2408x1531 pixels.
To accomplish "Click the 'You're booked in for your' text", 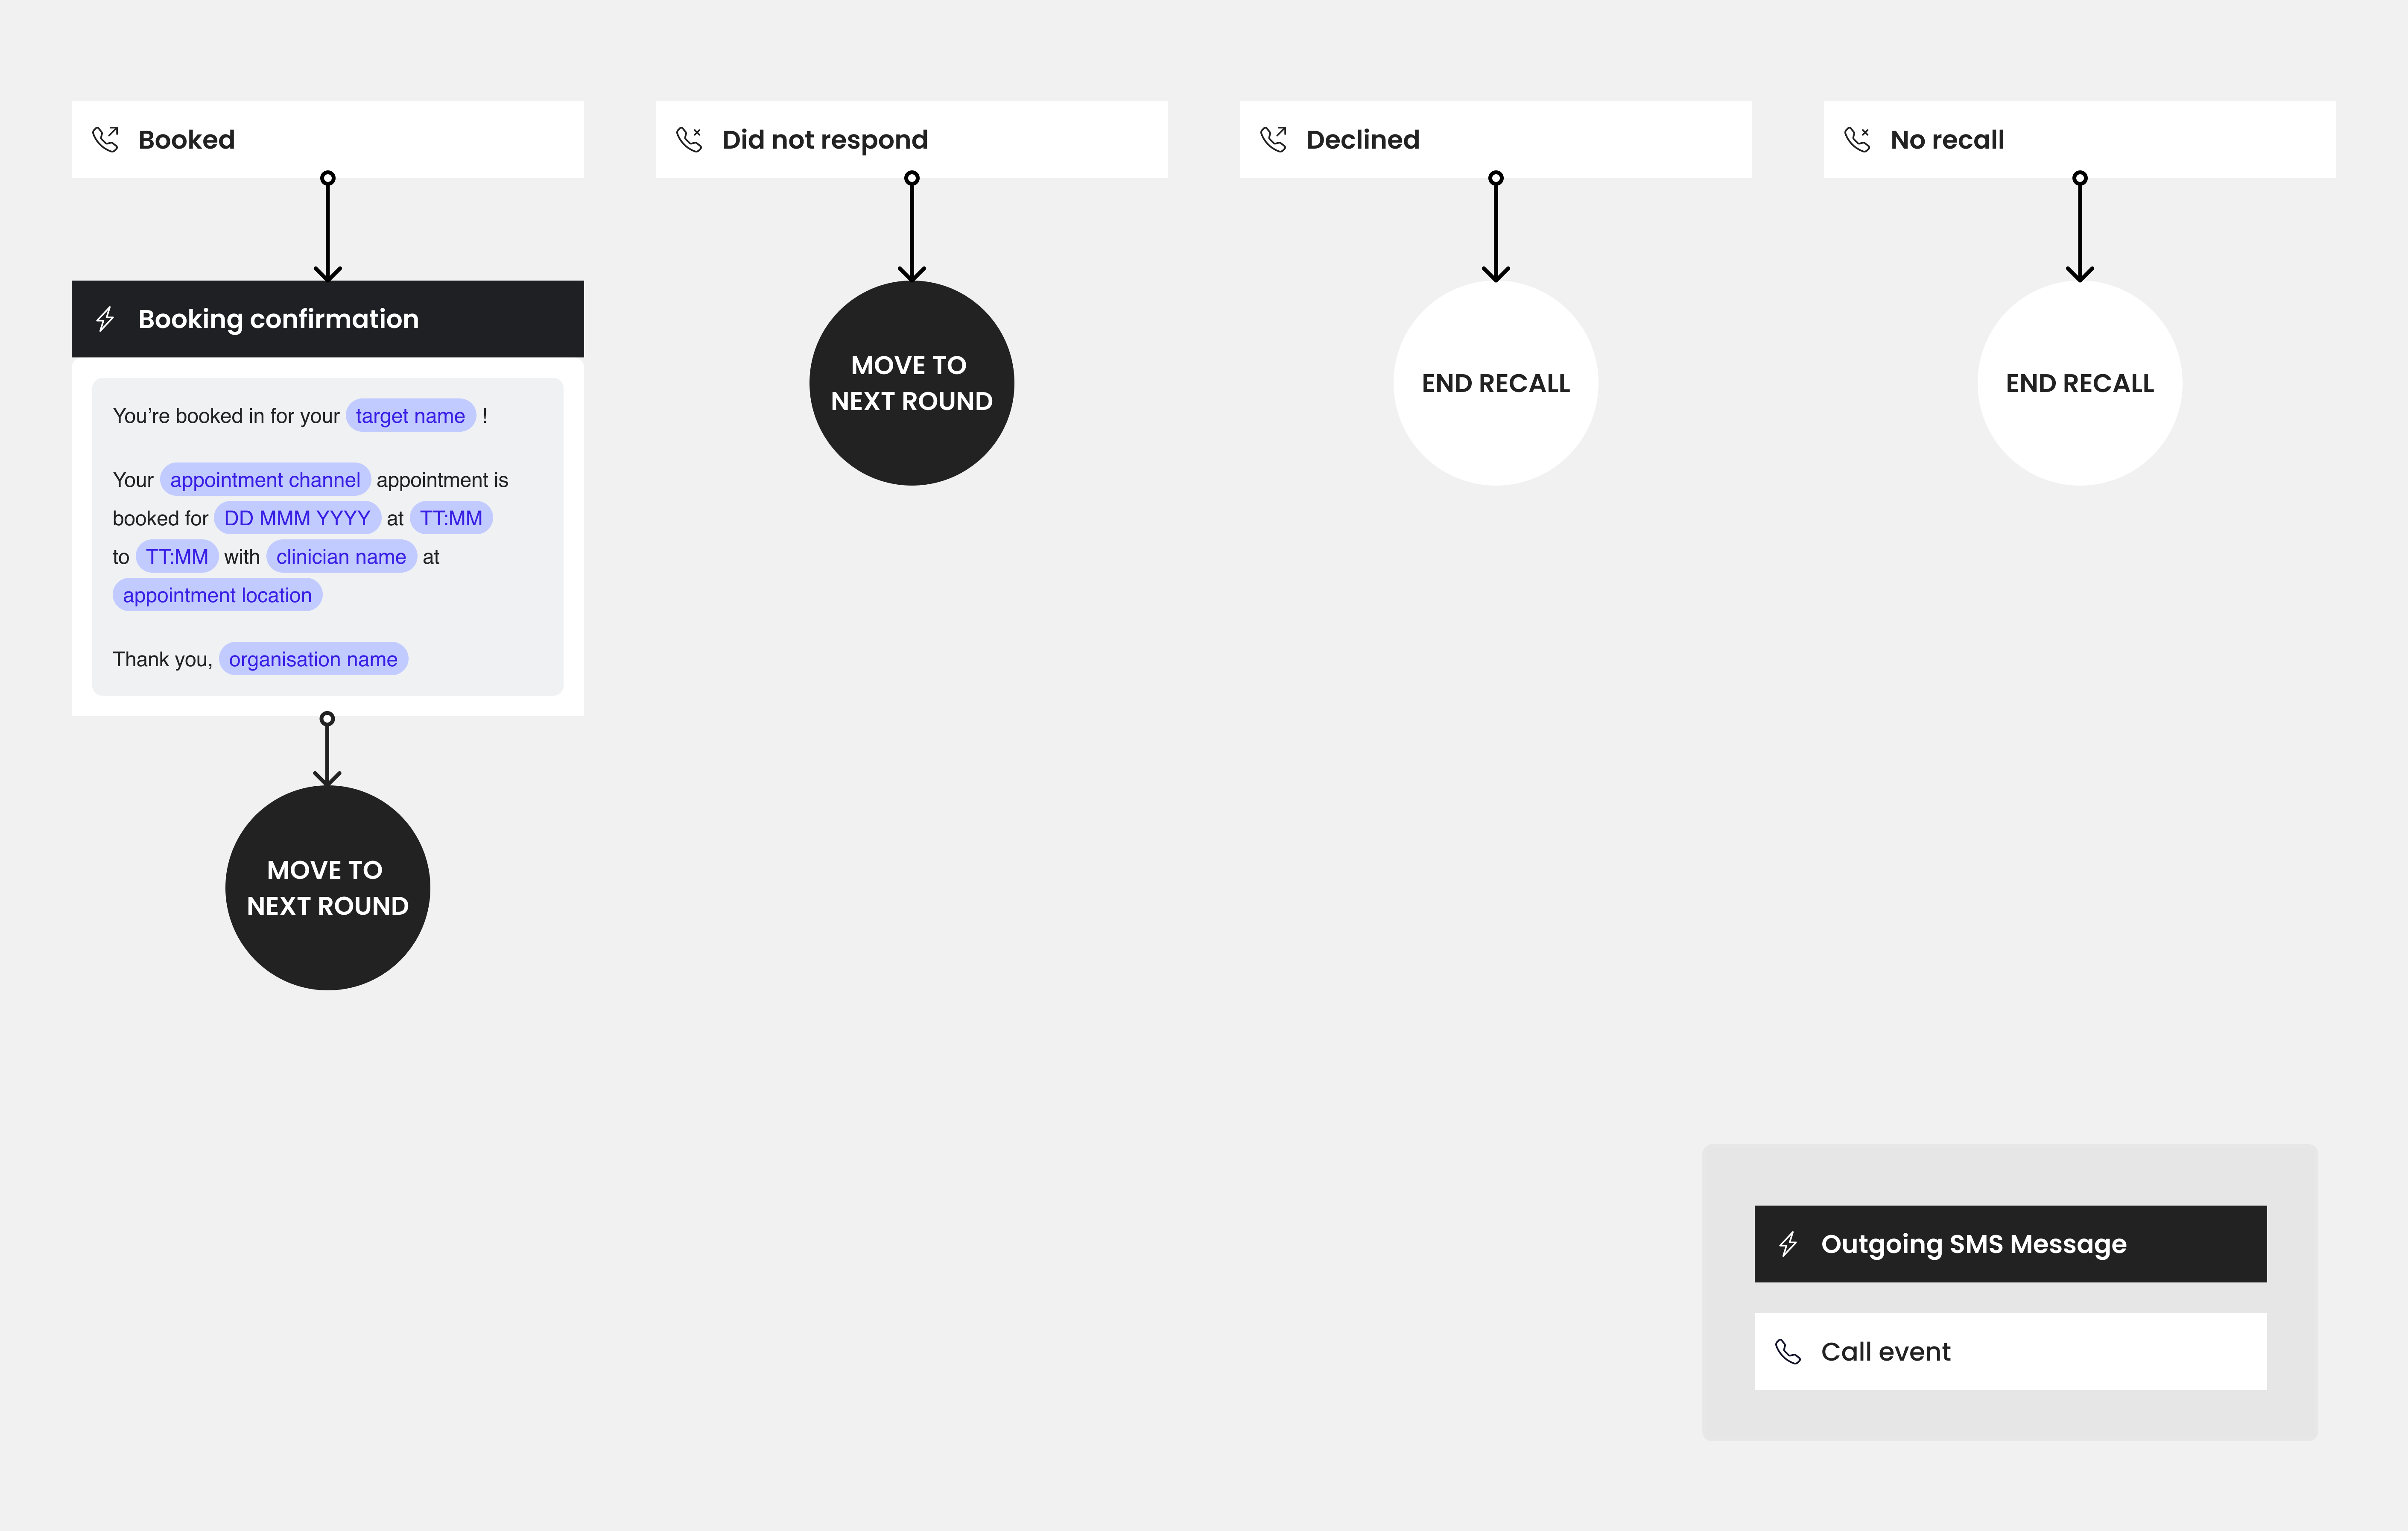I will pos(226,416).
